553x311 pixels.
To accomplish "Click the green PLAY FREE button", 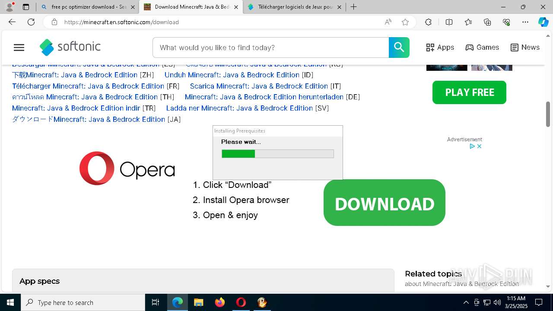I will coord(469,92).
